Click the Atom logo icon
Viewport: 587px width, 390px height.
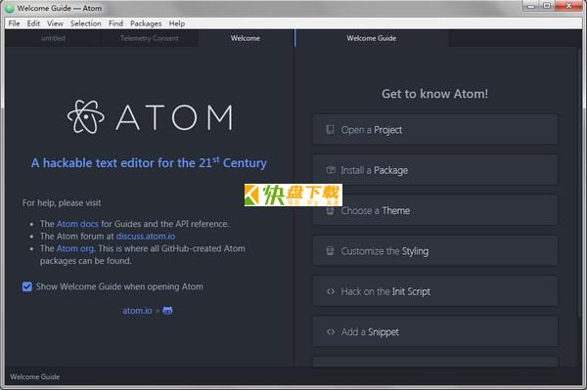tap(86, 116)
